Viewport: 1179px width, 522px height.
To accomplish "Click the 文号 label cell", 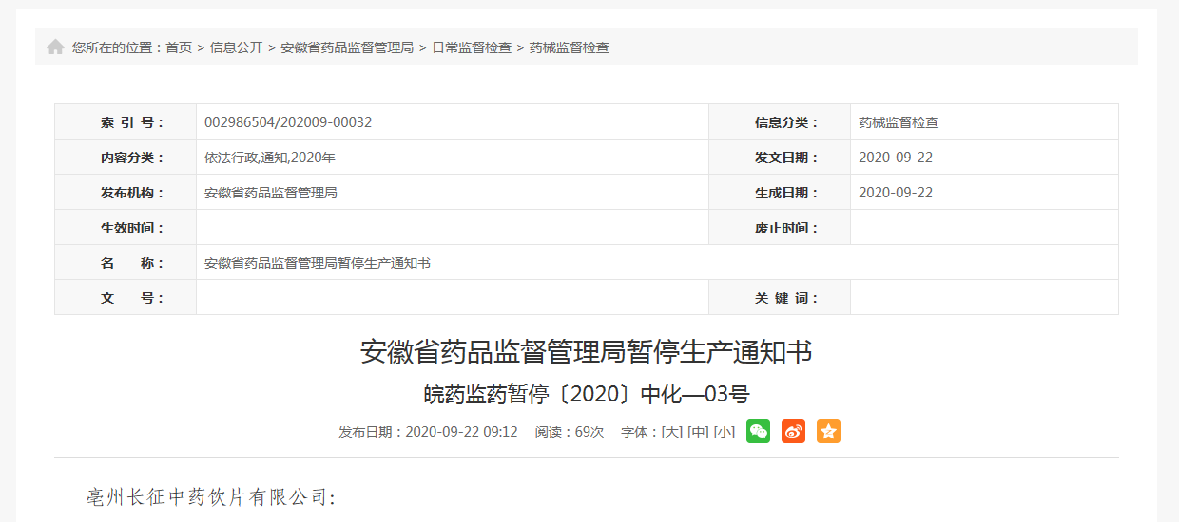I will coord(126,298).
